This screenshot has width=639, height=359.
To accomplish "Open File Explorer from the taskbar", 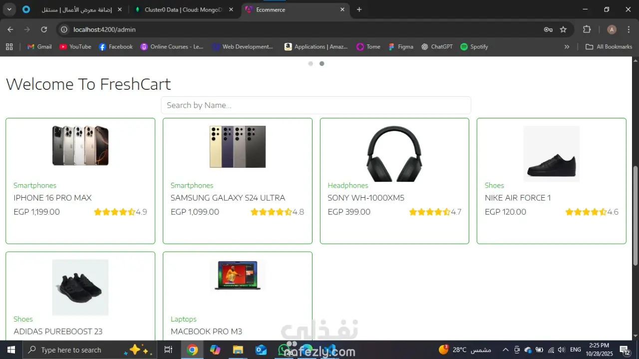I will coord(238,350).
